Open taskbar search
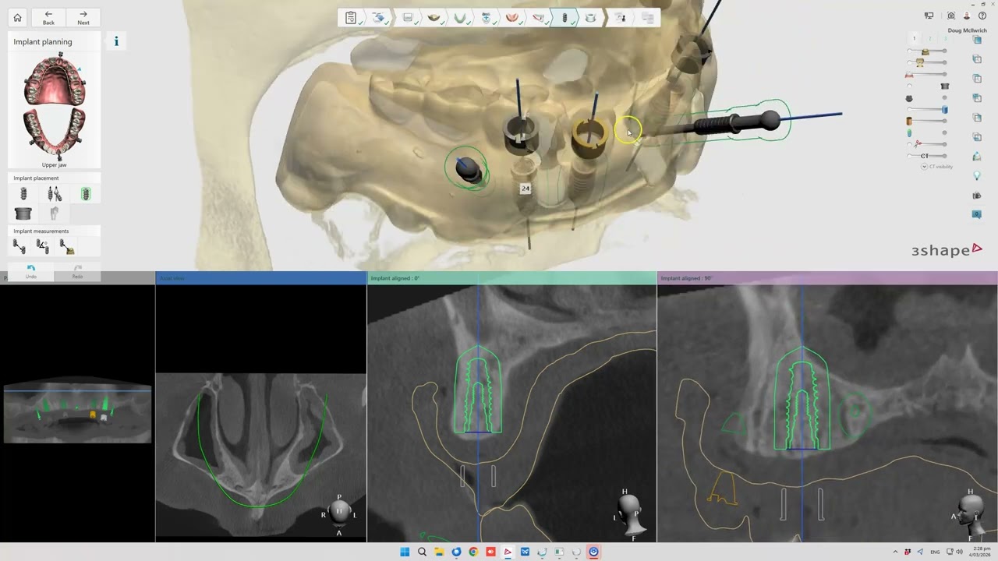The image size is (998, 561). click(x=422, y=552)
